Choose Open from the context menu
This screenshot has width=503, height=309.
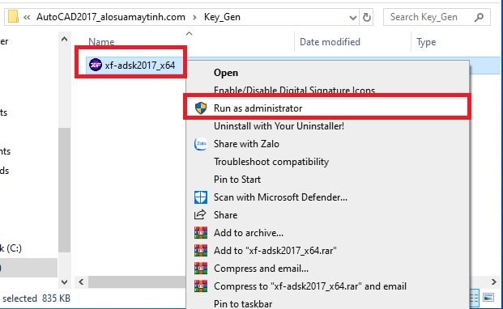226,73
